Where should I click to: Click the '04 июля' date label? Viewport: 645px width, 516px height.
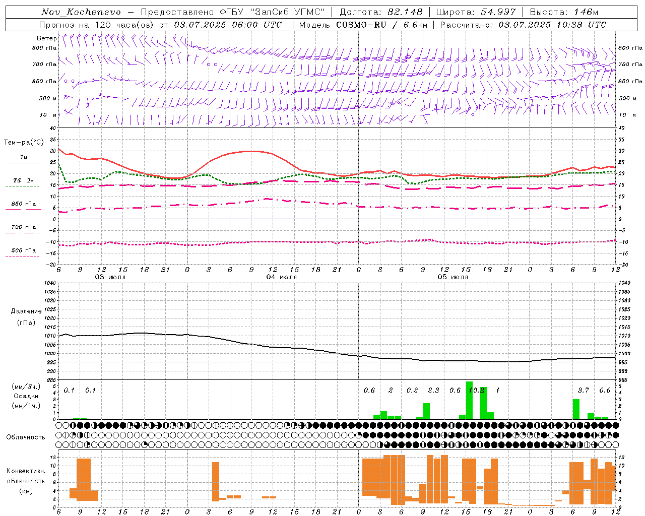282,277
